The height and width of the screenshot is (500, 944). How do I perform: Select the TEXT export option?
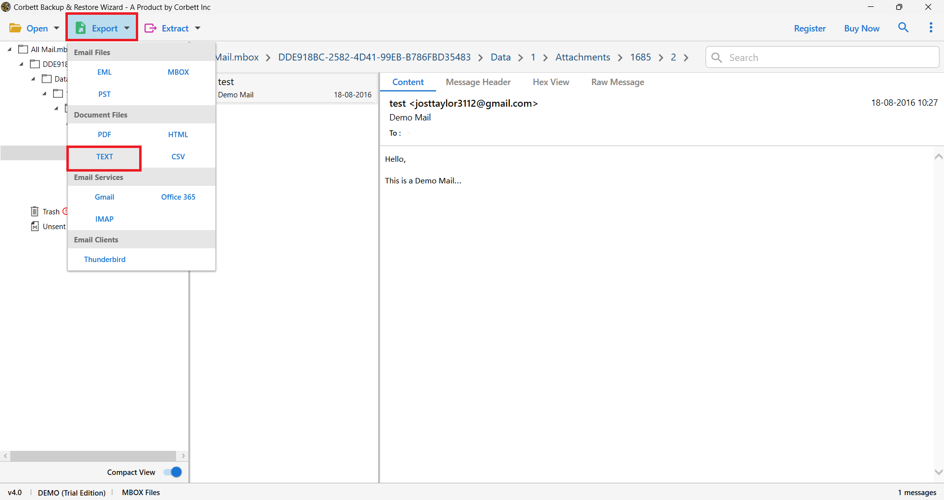104,156
